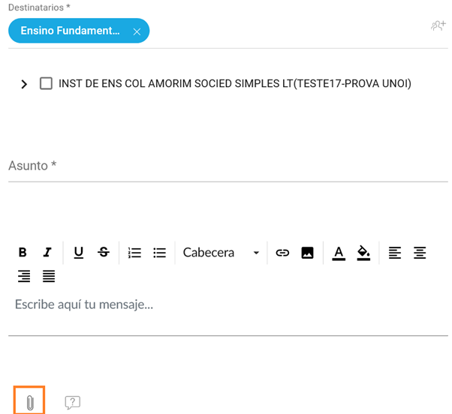Remove the Ensino Fundament... recipient chip
Viewport: 452px width, 414px height.
pyautogui.click(x=137, y=31)
